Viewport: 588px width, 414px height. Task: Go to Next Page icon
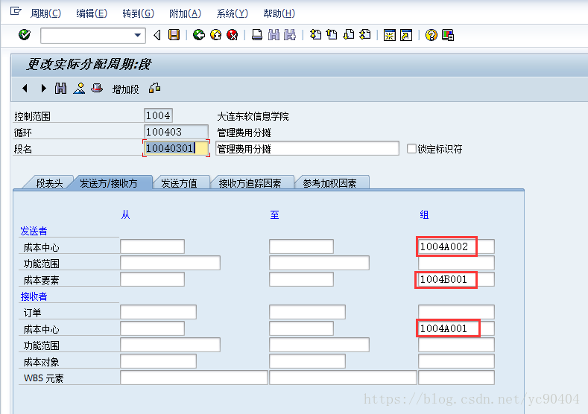[x=349, y=35]
